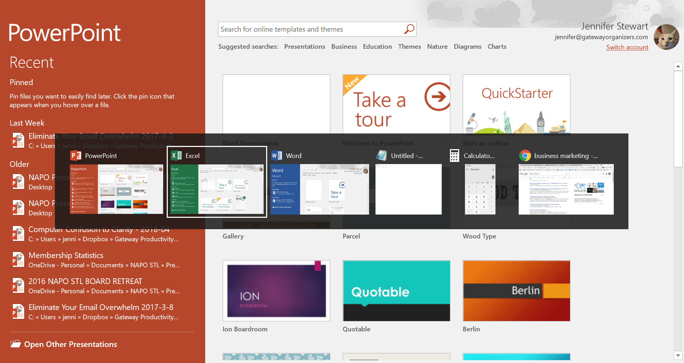This screenshot has width=684, height=363.
Task: Open recent file 2016 NAPO STL BOARD RETREAT
Action: (102, 286)
